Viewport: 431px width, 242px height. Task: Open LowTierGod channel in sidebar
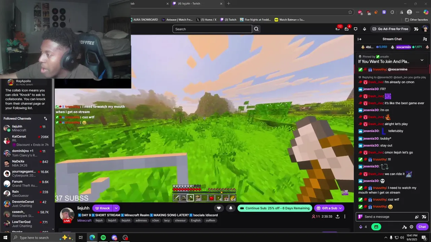[27, 224]
